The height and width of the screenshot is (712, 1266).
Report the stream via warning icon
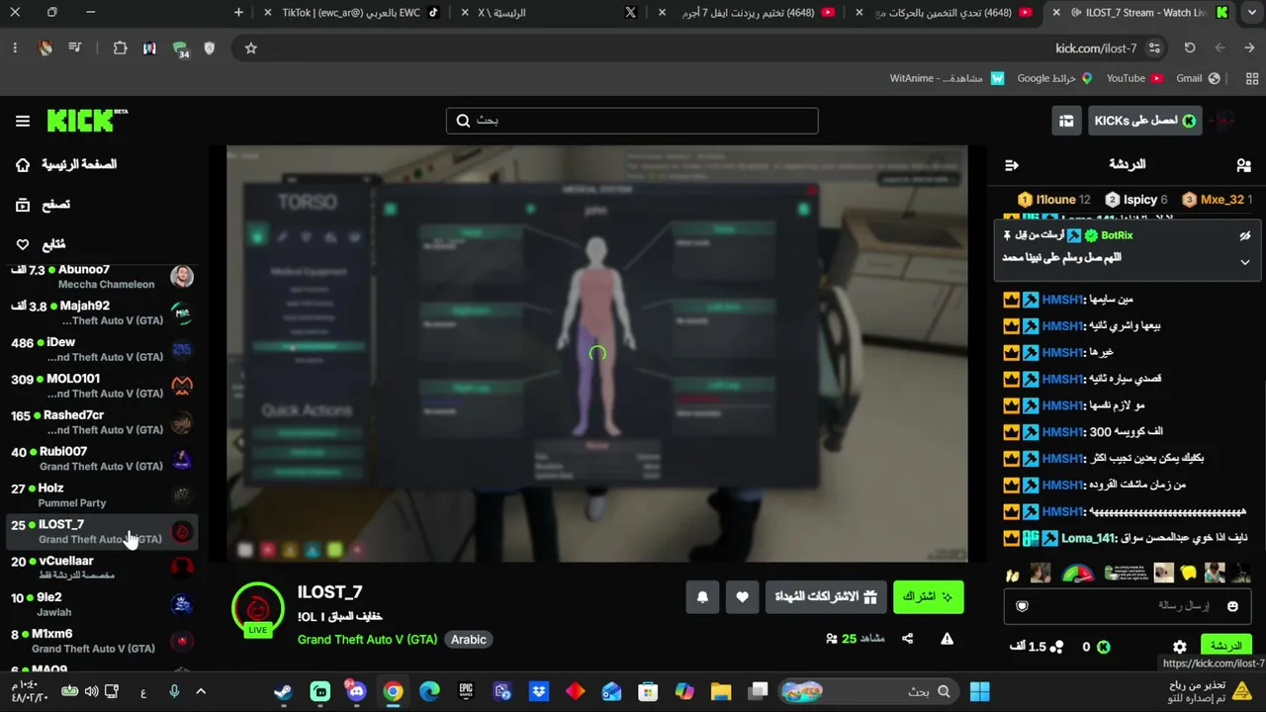click(947, 639)
